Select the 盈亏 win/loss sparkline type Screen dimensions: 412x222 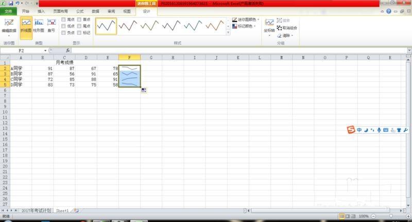pos(51,25)
